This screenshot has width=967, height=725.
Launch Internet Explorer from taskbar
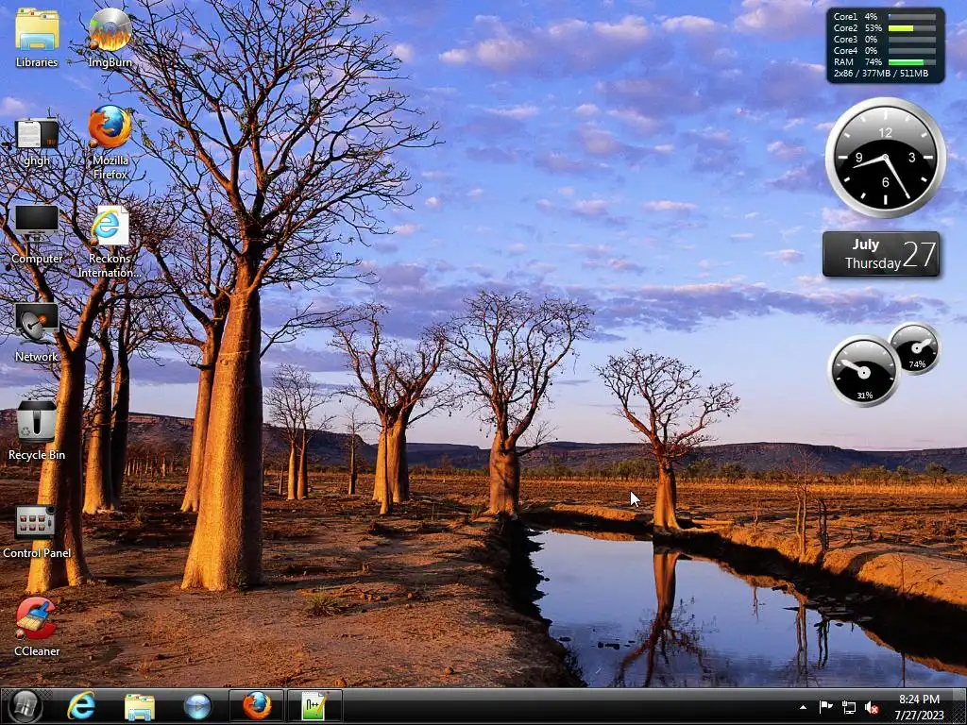(x=81, y=706)
